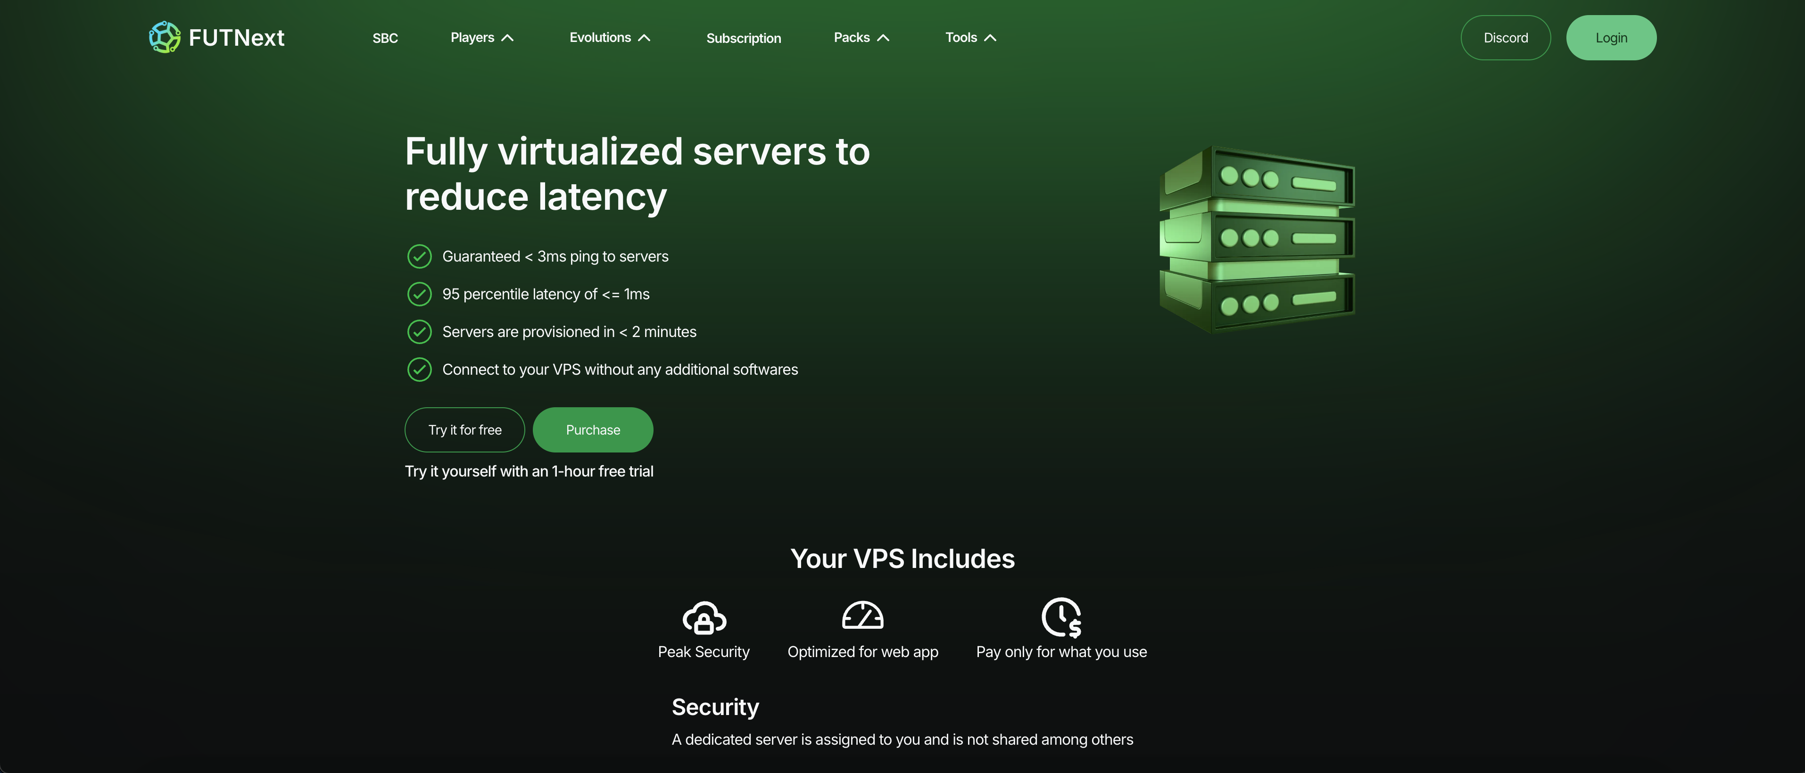Click checkmark icon beside Servers are provisioned
This screenshot has width=1805, height=773.
pyautogui.click(x=419, y=332)
